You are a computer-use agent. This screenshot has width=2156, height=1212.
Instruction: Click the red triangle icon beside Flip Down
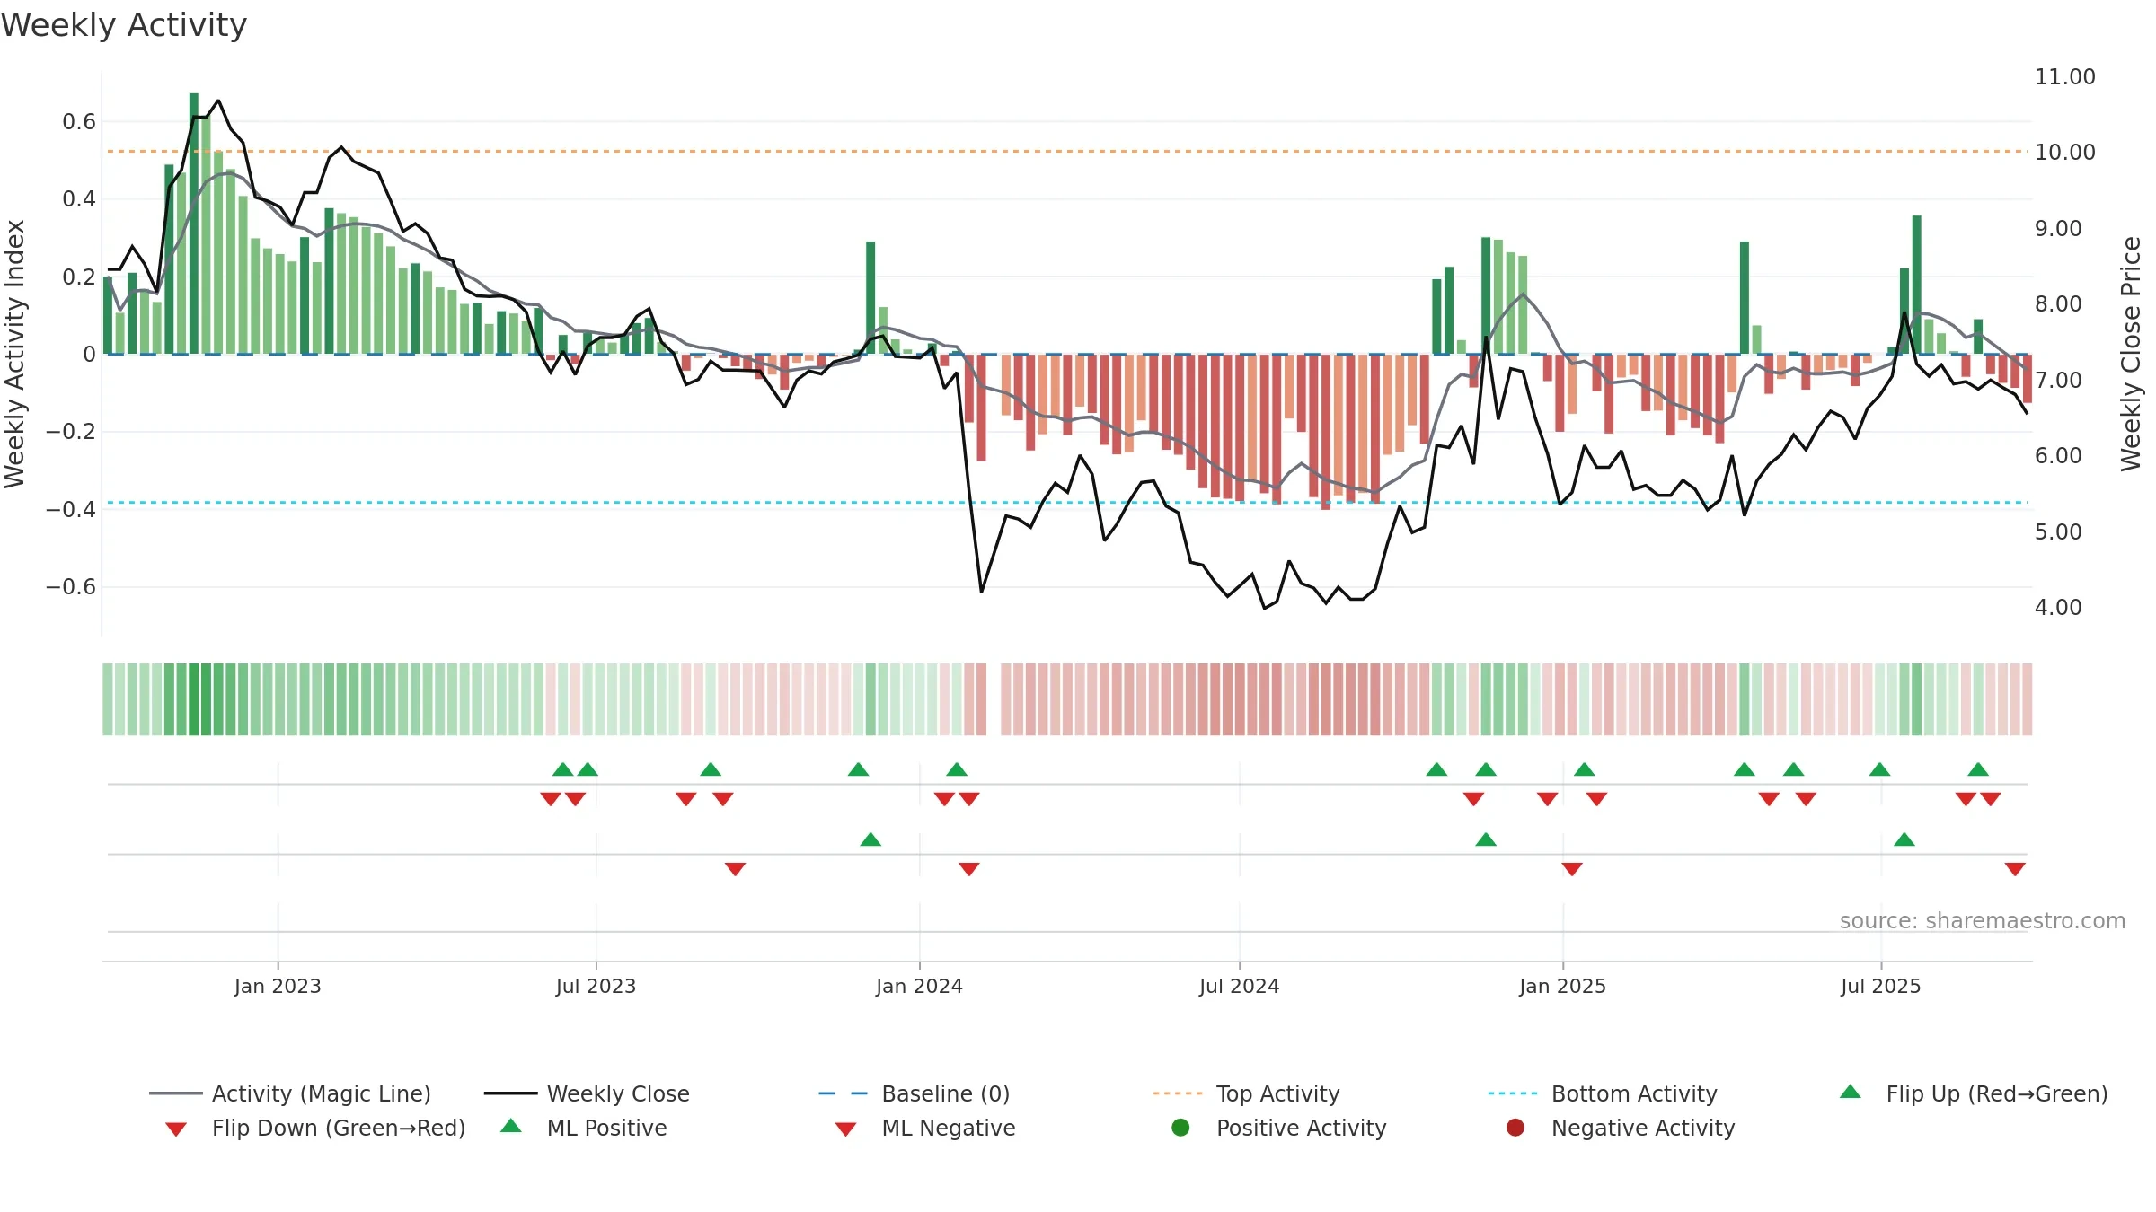[x=176, y=1129]
